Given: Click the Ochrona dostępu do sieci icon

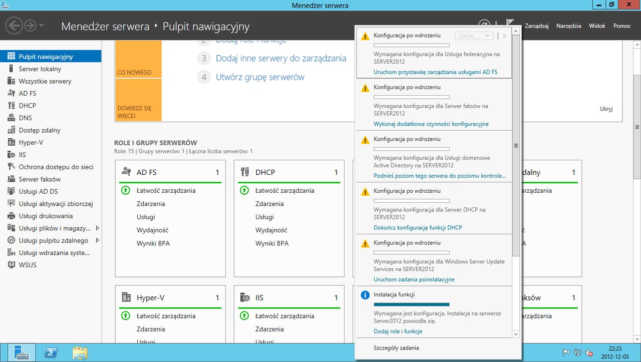Looking at the screenshot, I should [11, 167].
